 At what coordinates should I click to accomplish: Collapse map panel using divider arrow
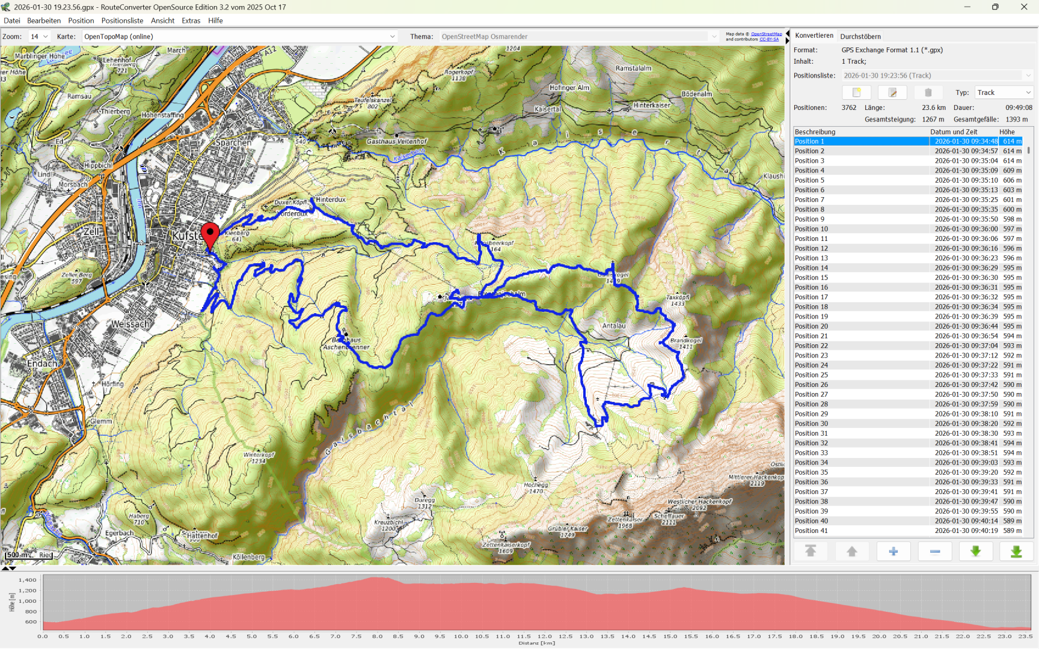(x=787, y=34)
